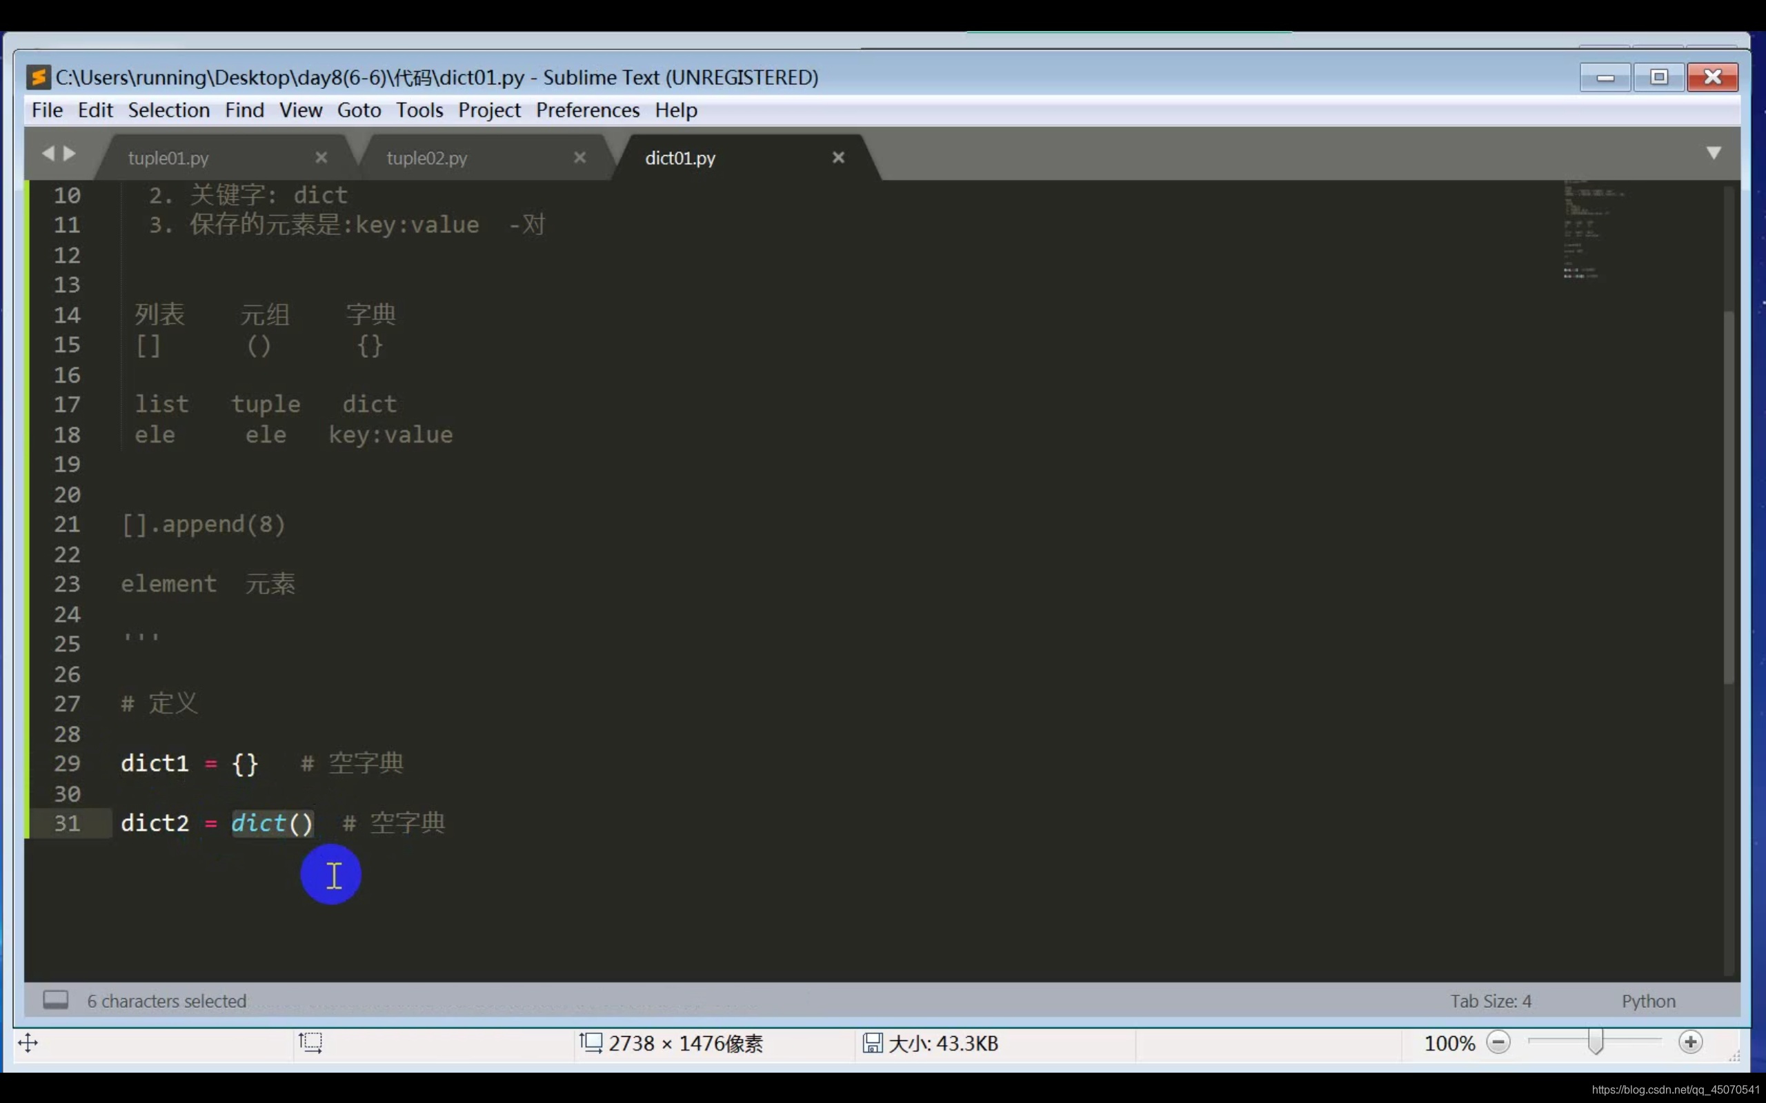Screen dimensions: 1766x1103
Task: Click the selection size icon in viewer
Action: coord(310,1042)
